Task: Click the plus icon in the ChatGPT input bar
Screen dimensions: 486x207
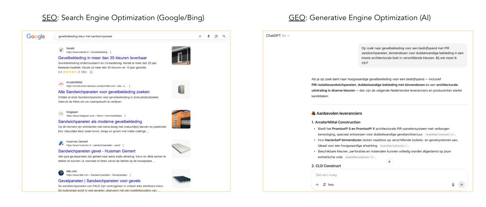Action: point(317,184)
